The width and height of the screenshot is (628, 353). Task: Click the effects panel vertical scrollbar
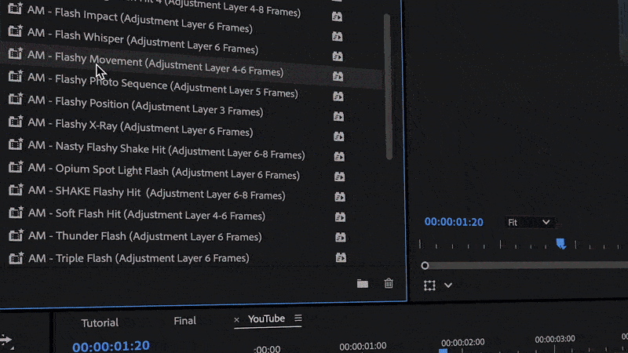[x=387, y=86]
